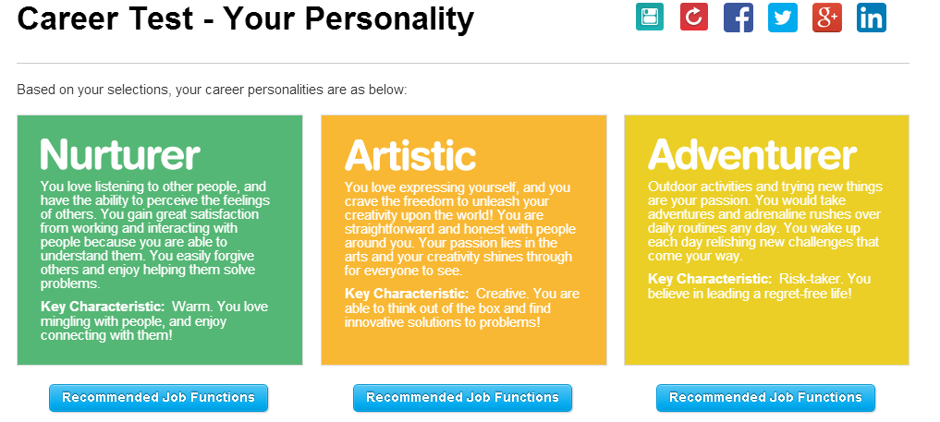Click the teal save icon
This screenshot has height=422, width=940.
(650, 17)
